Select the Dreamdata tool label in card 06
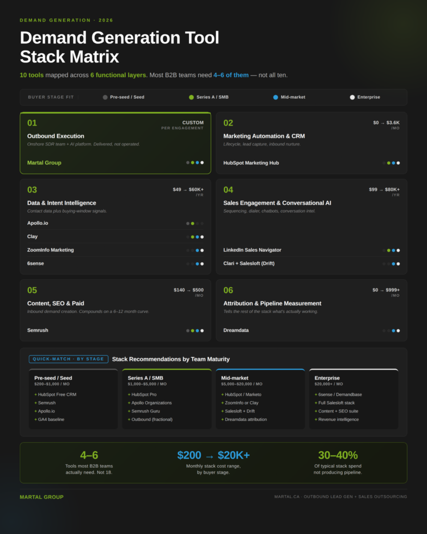427x534 pixels. tap(236, 330)
